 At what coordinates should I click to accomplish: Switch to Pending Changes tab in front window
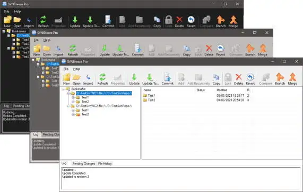coord(84,163)
